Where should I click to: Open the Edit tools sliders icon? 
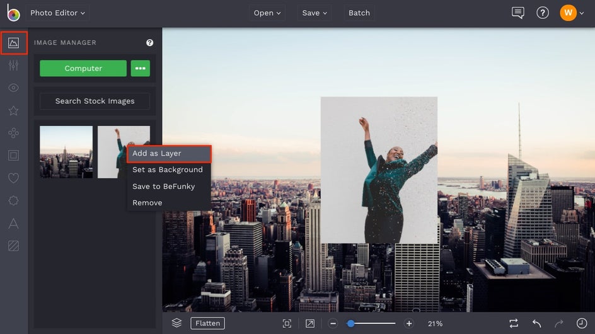pos(13,66)
